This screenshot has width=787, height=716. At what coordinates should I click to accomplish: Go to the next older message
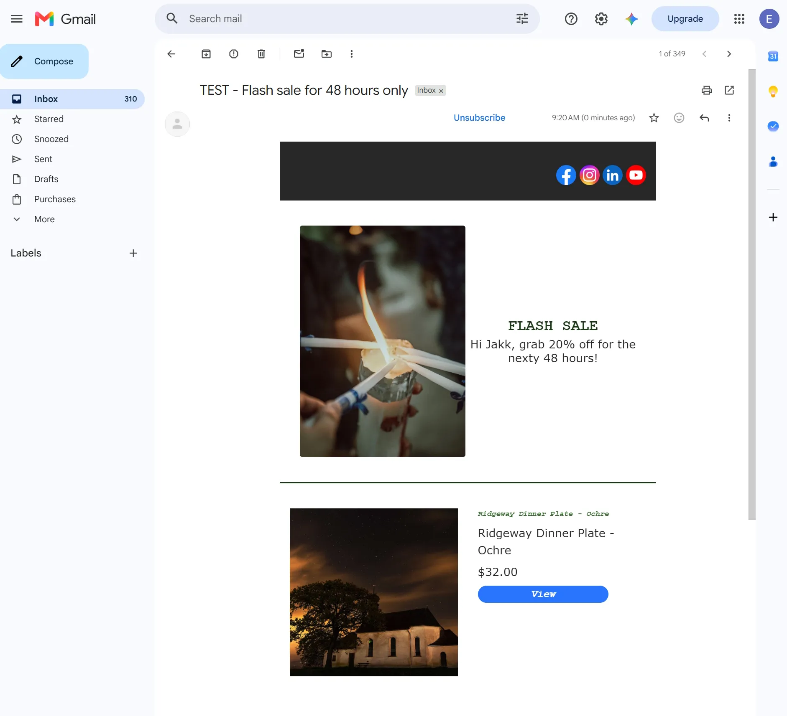click(x=729, y=54)
